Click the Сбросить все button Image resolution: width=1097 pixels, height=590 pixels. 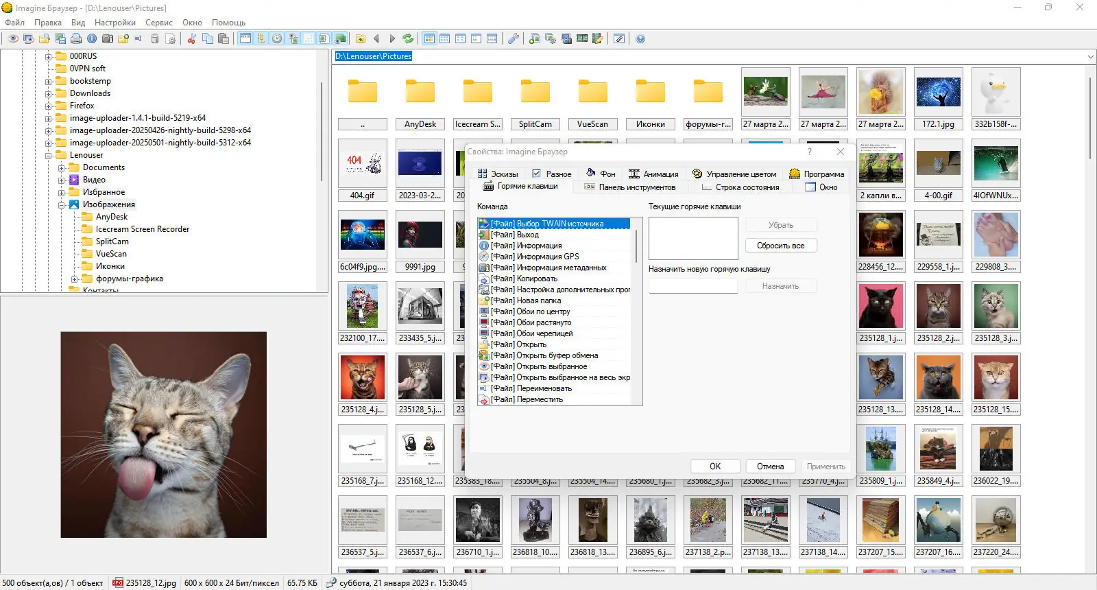[x=781, y=246]
